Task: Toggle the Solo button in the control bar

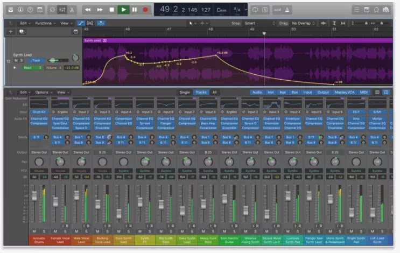Action: [265, 10]
